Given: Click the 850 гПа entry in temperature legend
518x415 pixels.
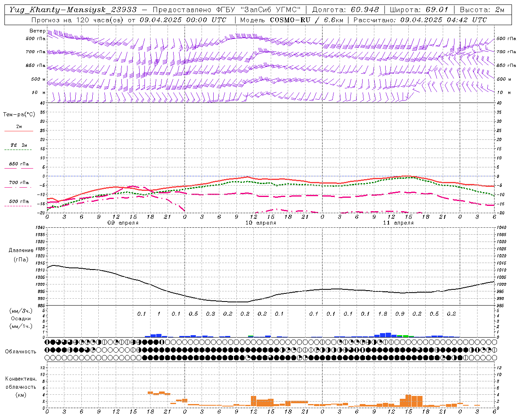Looking at the screenshot, I should coord(19,164).
